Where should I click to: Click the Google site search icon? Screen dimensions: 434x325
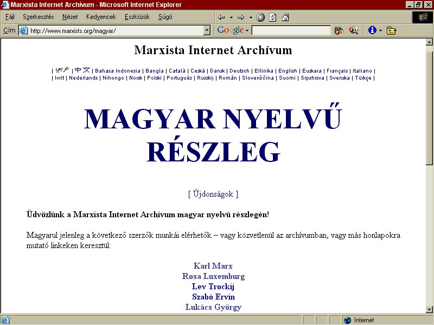[354, 30]
